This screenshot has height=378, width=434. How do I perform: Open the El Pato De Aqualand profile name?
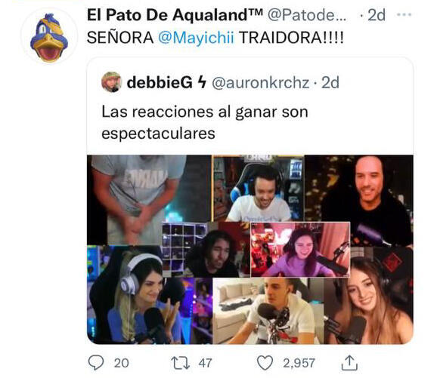coord(175,14)
